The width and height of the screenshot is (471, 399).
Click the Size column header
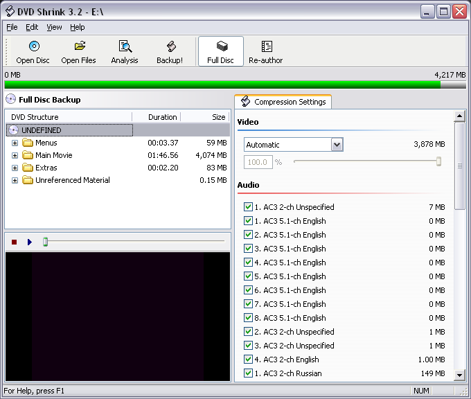pos(205,117)
